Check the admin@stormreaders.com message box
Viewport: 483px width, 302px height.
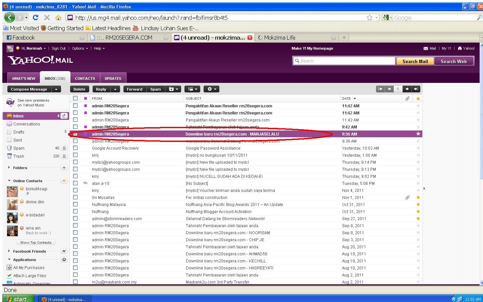75,218
